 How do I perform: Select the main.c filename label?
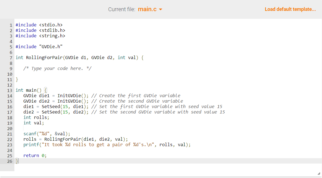tap(147, 9)
